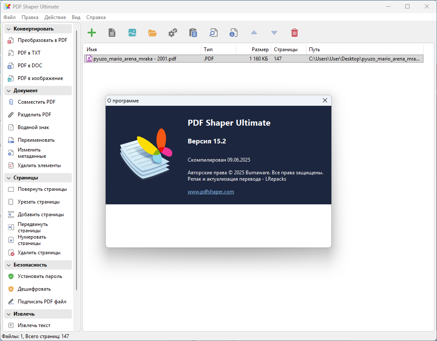The image size is (437, 341).
Task: Click the green shield Установить пароль icon
Action: pos(11,276)
